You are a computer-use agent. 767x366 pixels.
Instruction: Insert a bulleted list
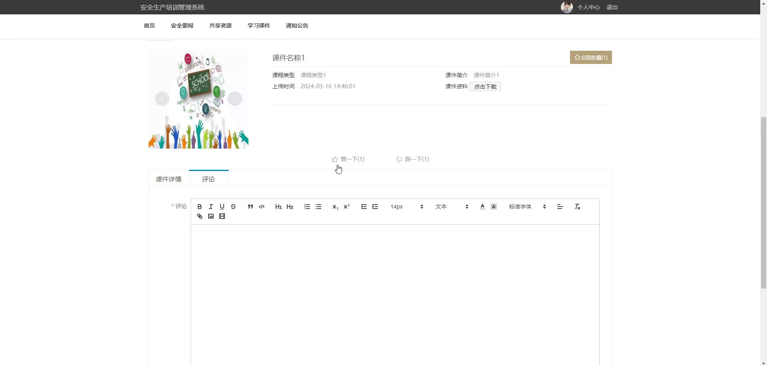click(318, 207)
